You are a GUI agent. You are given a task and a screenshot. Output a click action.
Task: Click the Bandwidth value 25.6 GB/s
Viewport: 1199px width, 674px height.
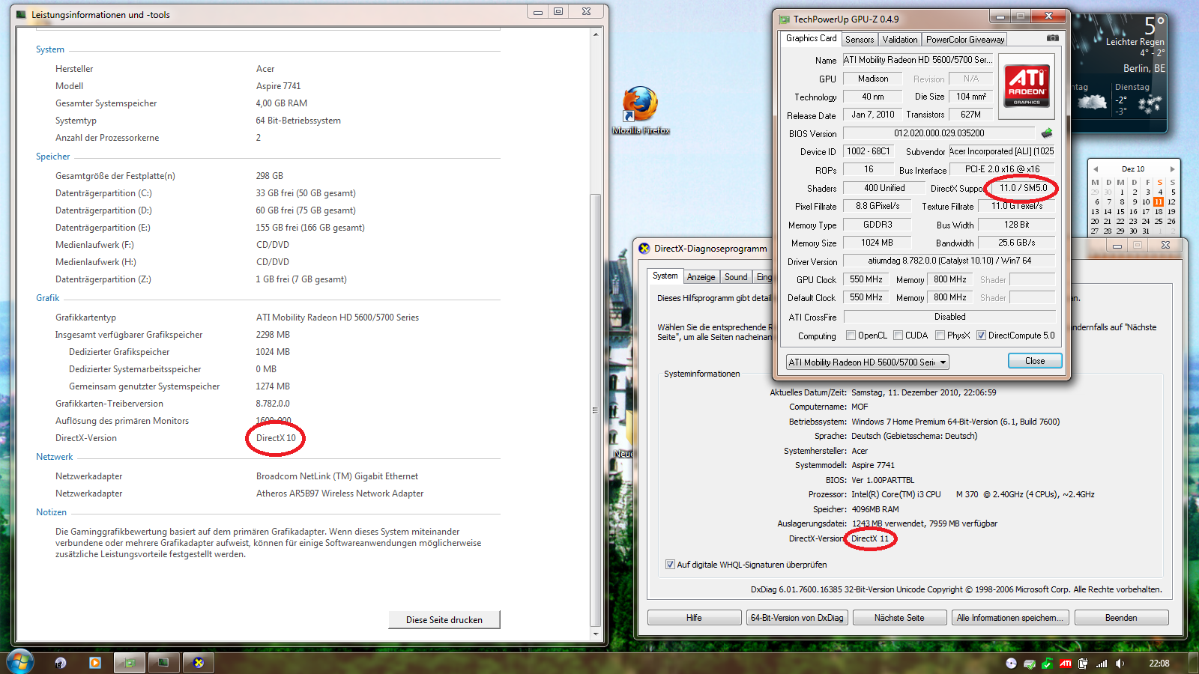(x=1016, y=243)
